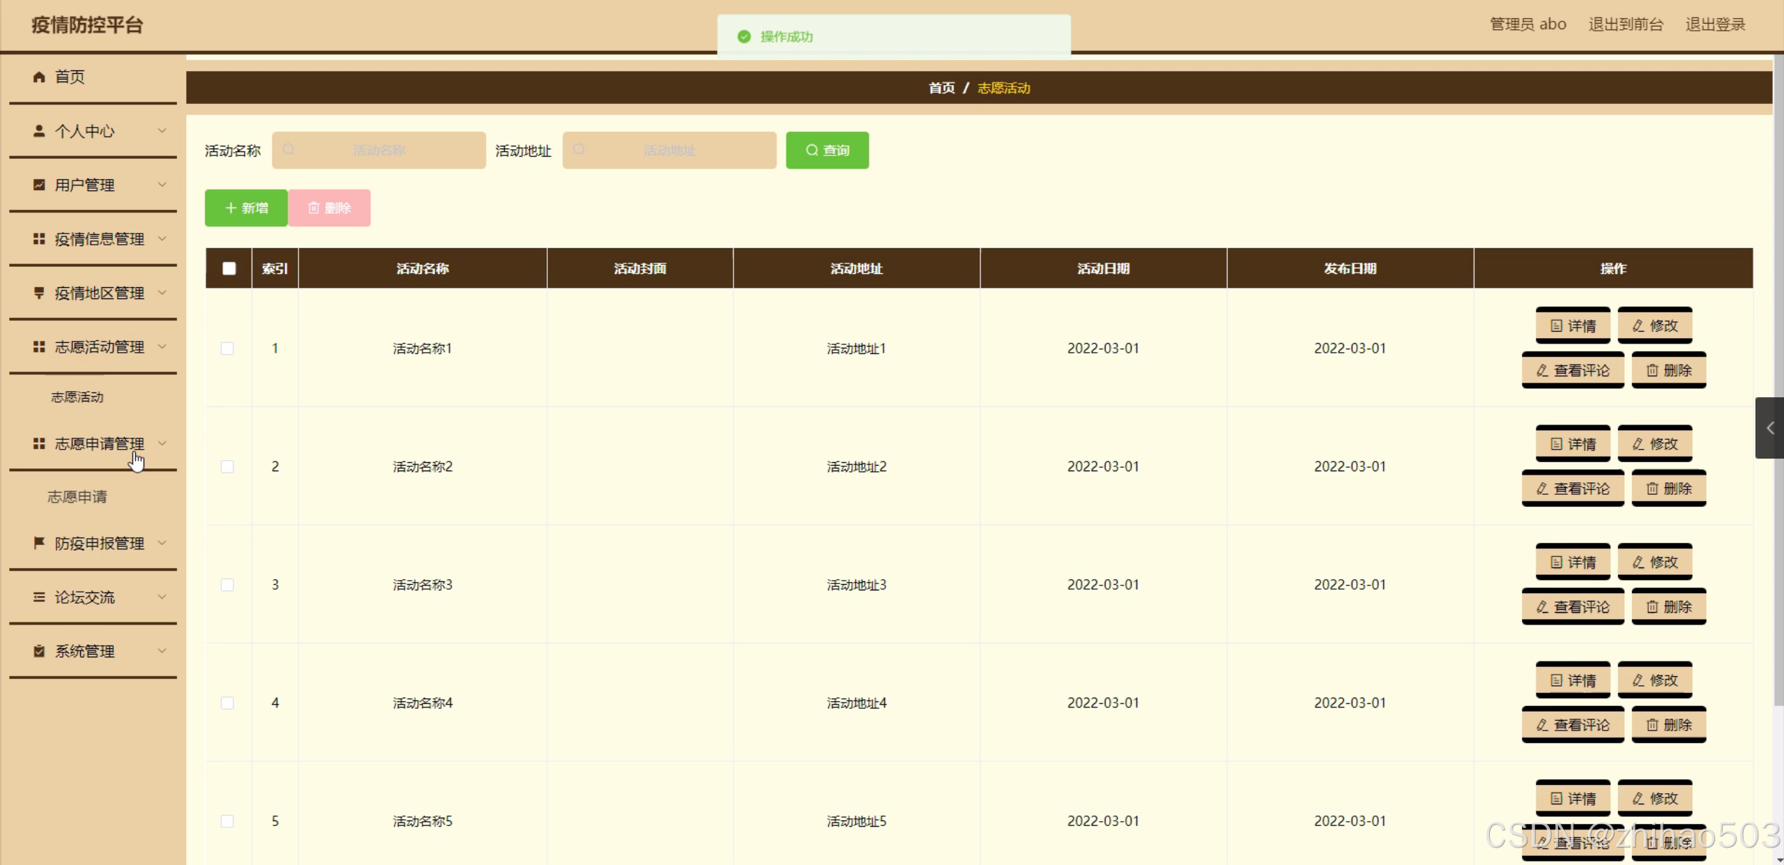Check the checkbox for row 活动名称3
Screen dimensions: 1784x865
227,585
